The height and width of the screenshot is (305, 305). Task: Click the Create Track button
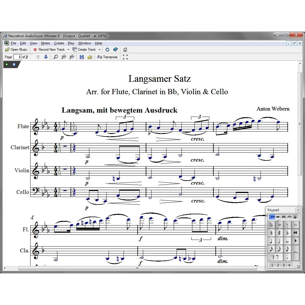84,50
